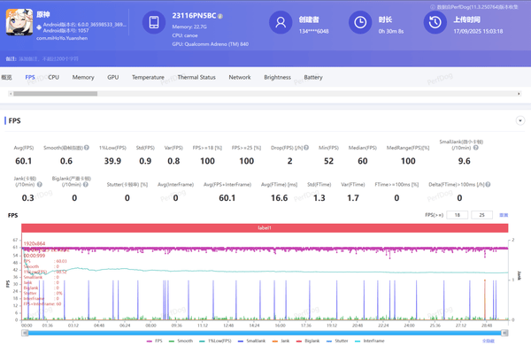
Task: Switch to the Network tab
Action: coord(240,77)
